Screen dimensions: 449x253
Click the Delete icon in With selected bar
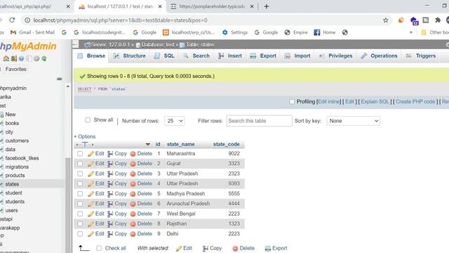(235, 248)
